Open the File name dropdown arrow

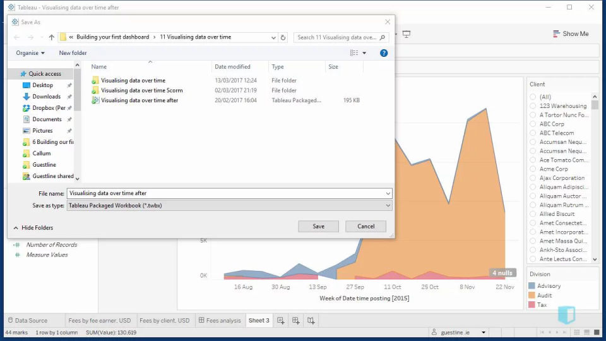pyautogui.click(x=388, y=193)
